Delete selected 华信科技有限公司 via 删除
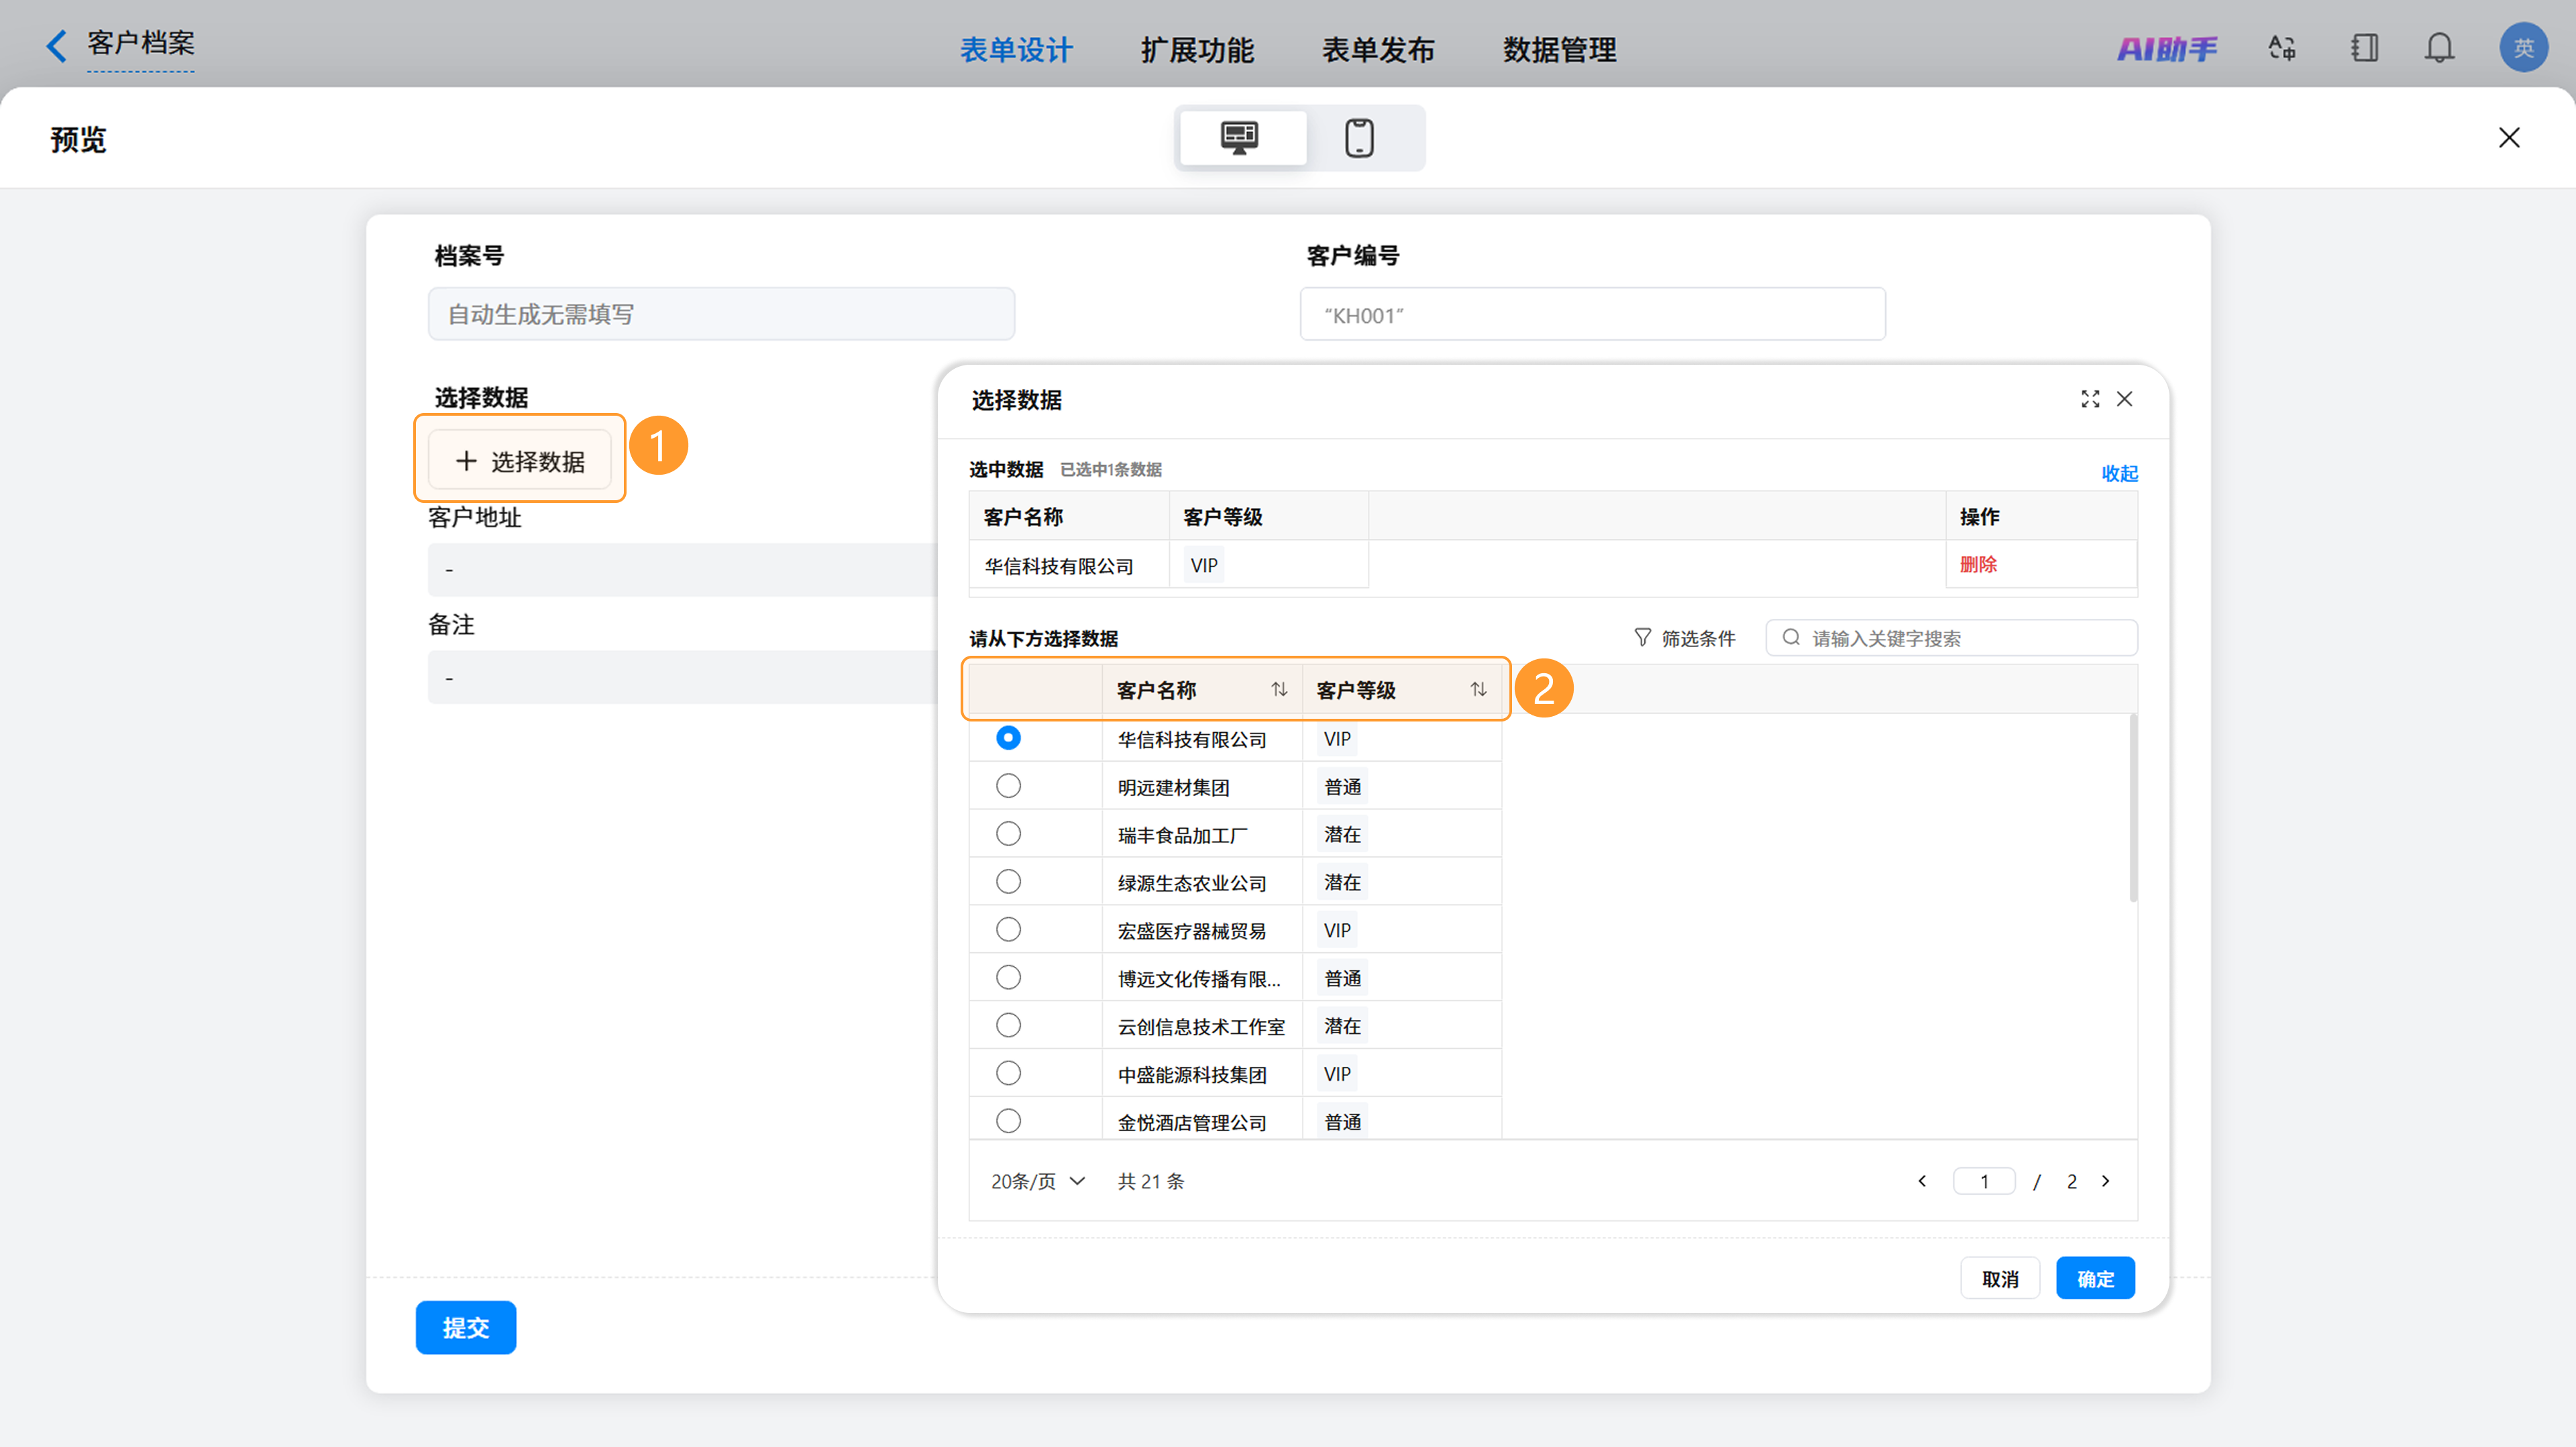 tap(1978, 565)
